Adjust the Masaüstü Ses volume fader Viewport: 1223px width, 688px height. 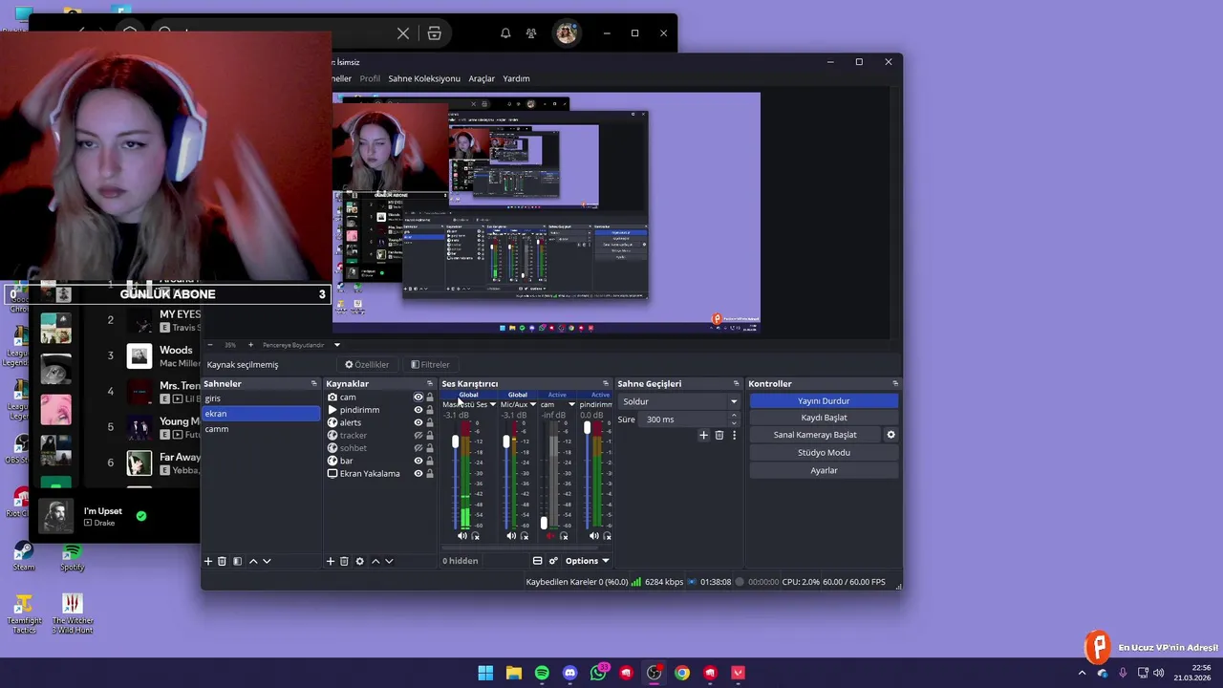tap(456, 442)
